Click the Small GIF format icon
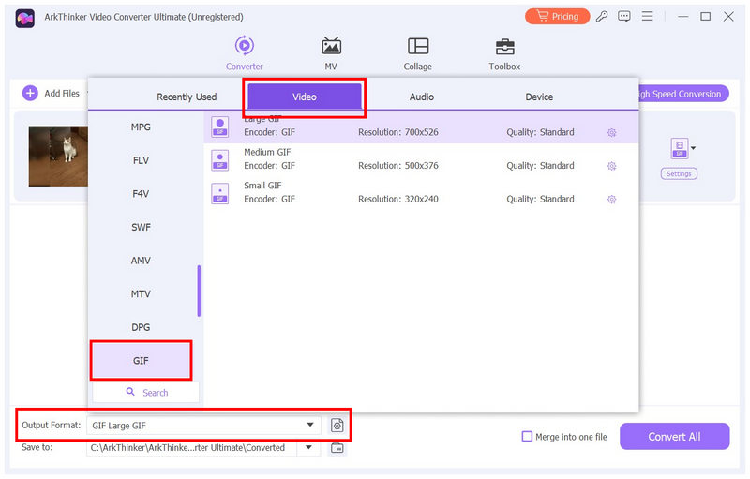The height and width of the screenshot is (479, 750). pyautogui.click(x=220, y=194)
